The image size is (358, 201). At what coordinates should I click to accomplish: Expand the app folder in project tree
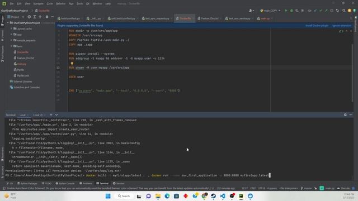pyautogui.click(x=11, y=35)
